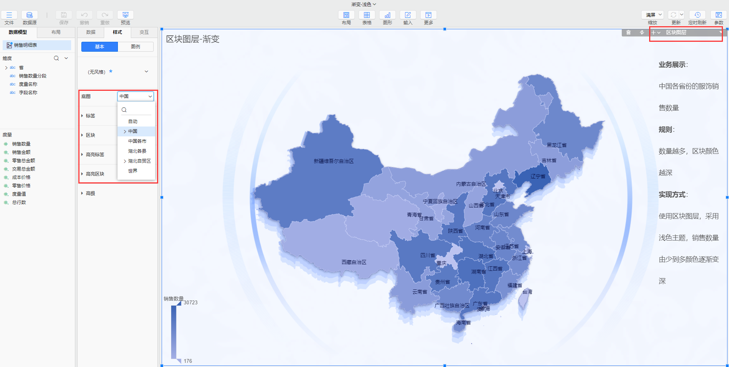Click the 数据源 data source icon
This screenshot has width=729, height=367.
(x=29, y=15)
